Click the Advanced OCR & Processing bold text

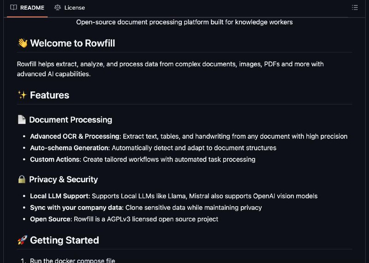[x=75, y=136]
